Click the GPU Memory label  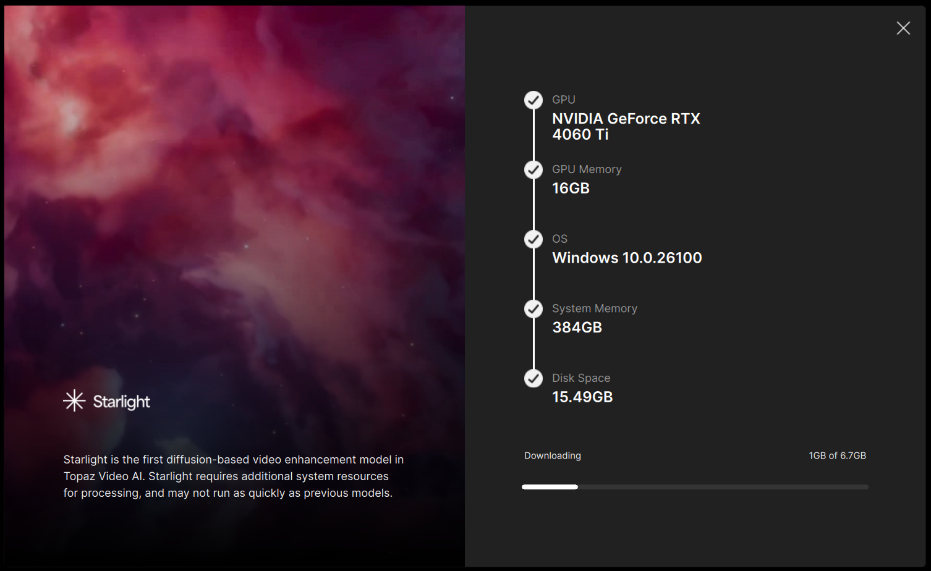tap(587, 169)
